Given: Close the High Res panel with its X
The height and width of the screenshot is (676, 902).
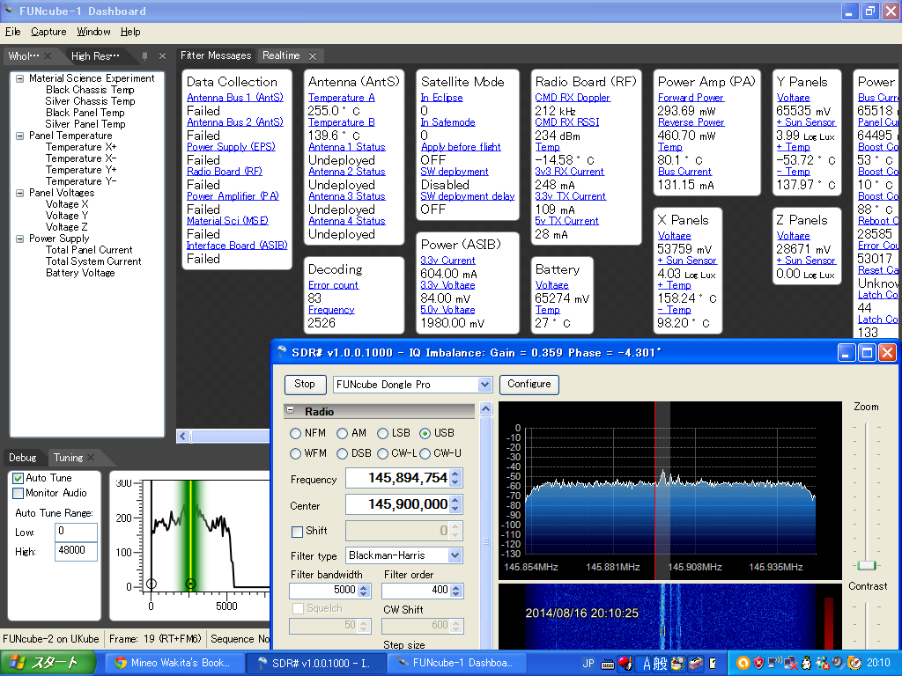Looking at the screenshot, I should 162,55.
